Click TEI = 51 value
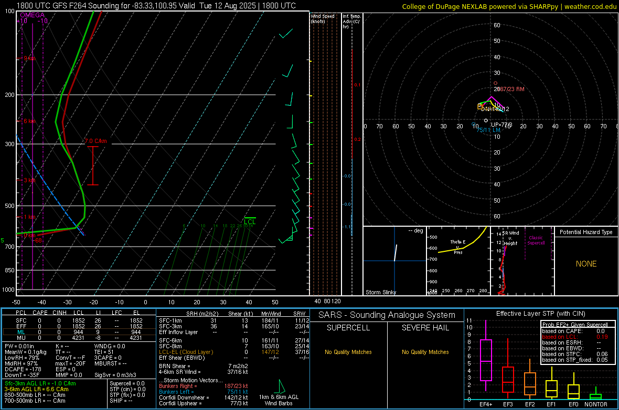 tap(103, 352)
